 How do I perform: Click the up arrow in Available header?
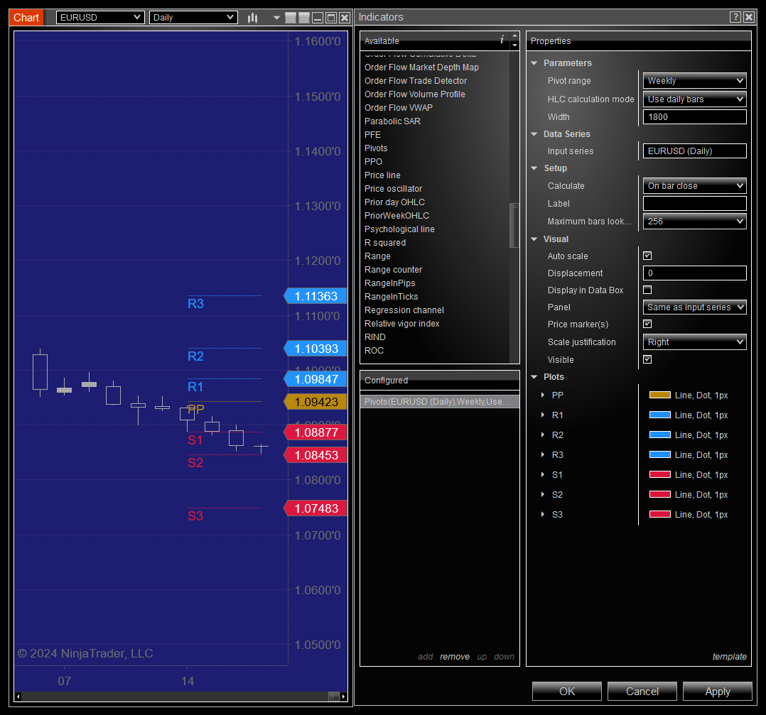coord(514,36)
